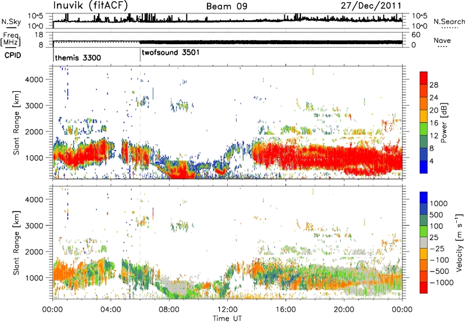The image size is (465, 322).
Task: Click the 'Beam 09' heading
Action: pos(227,6)
